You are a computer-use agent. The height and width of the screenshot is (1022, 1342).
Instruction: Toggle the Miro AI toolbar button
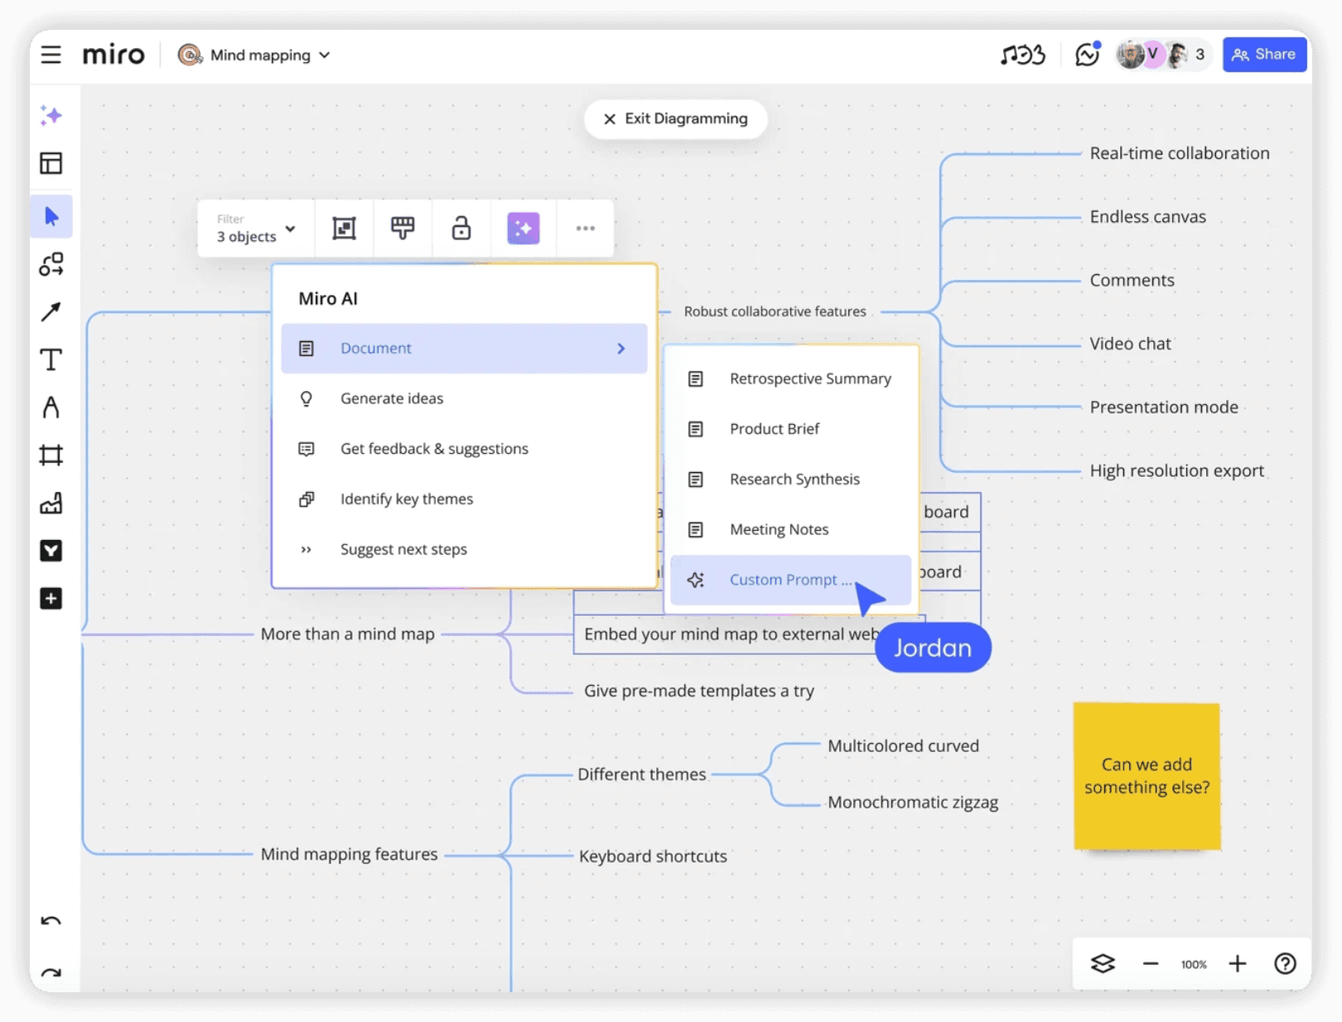click(x=523, y=228)
